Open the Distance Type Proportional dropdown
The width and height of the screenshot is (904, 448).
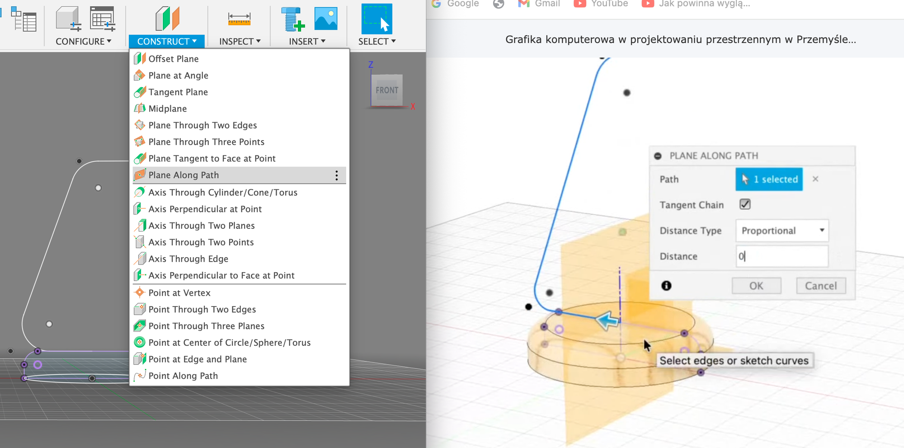tap(782, 231)
